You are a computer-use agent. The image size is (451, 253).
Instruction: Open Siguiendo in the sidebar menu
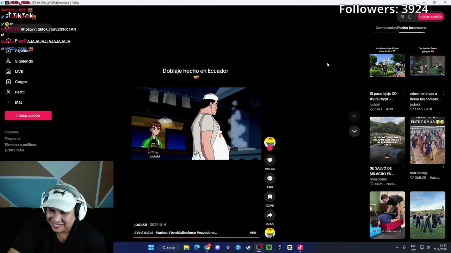click(x=24, y=61)
